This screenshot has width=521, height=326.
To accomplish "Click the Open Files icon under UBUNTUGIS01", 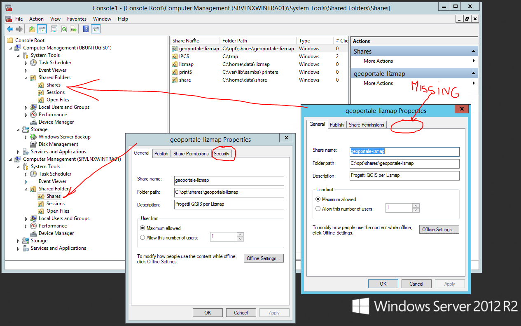I will pyautogui.click(x=41, y=100).
